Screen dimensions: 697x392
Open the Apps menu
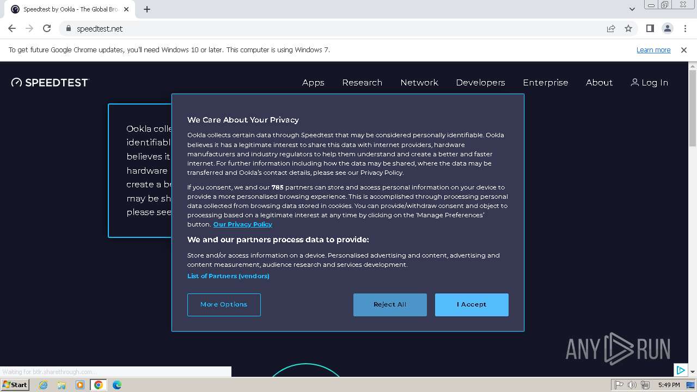(x=313, y=83)
